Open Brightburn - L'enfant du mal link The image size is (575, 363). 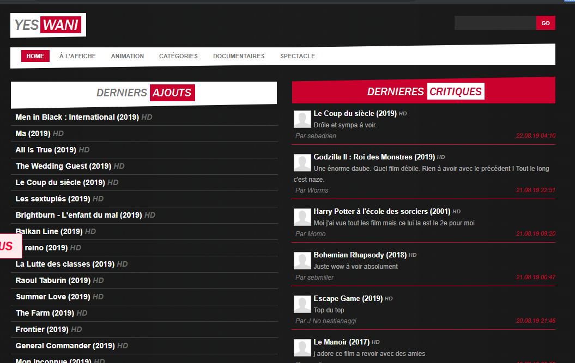(x=78, y=215)
